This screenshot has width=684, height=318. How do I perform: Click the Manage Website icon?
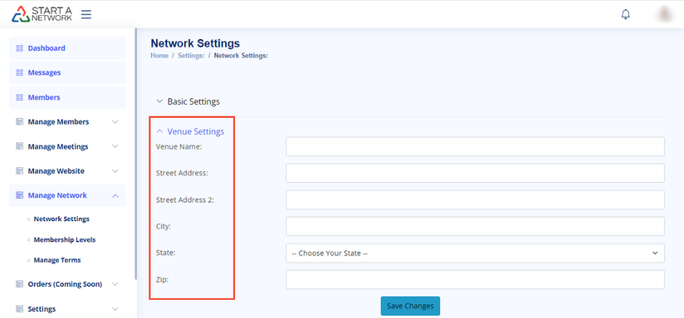pyautogui.click(x=20, y=171)
